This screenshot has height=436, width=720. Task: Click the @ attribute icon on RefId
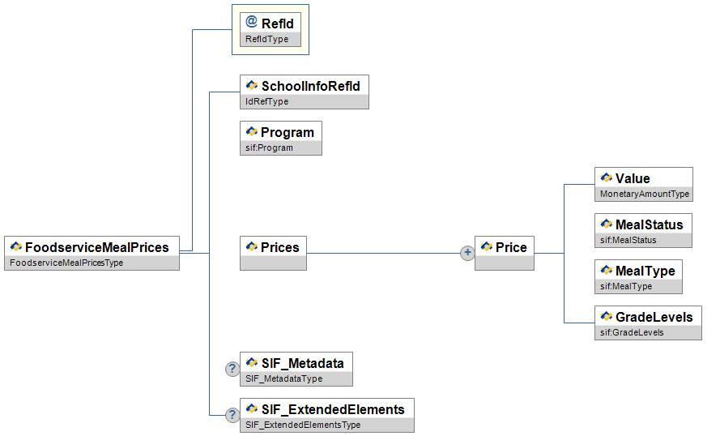click(251, 24)
